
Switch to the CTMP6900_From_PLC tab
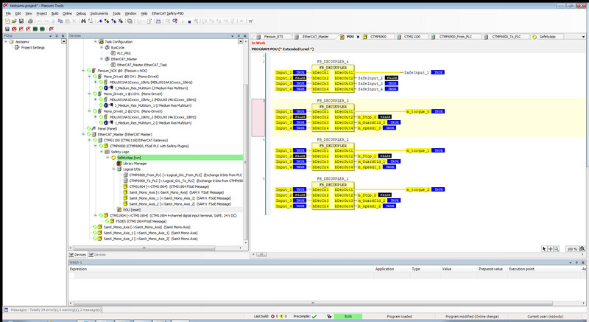[x=456, y=35]
